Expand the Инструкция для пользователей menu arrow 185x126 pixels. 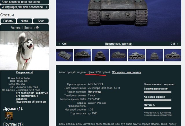click(47, 7)
